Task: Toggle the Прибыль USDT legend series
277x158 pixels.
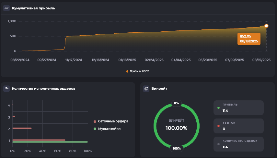Action: pyautogui.click(x=138, y=71)
